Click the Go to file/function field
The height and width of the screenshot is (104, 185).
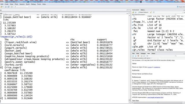tap(21, 7)
